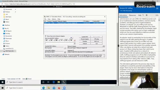This screenshot has height=90, width=160.
Task: Click the lightning bolt icon in lab toolbar
Action: point(2,6)
